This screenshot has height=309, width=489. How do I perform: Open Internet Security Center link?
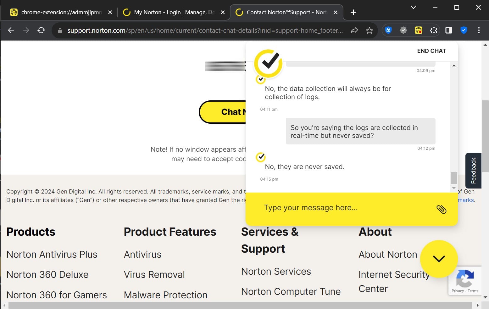pos(394,282)
